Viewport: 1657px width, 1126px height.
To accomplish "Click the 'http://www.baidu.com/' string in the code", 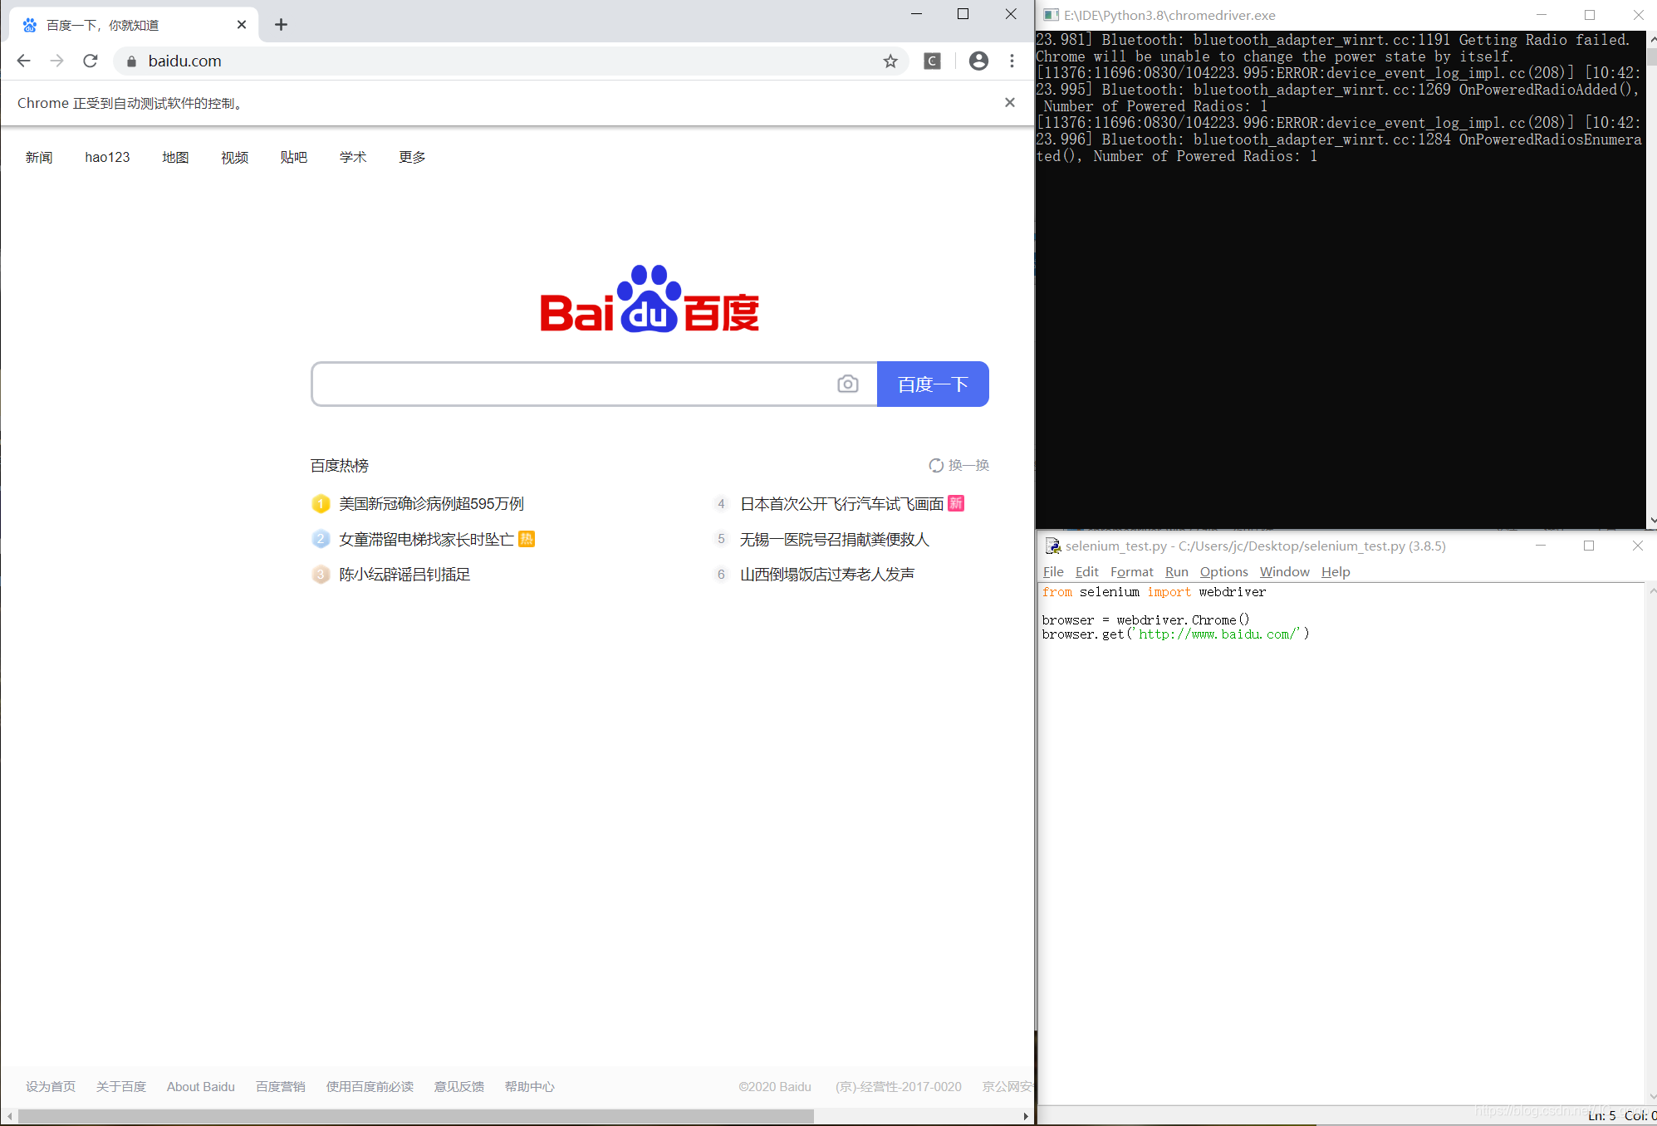I will pyautogui.click(x=1218, y=634).
